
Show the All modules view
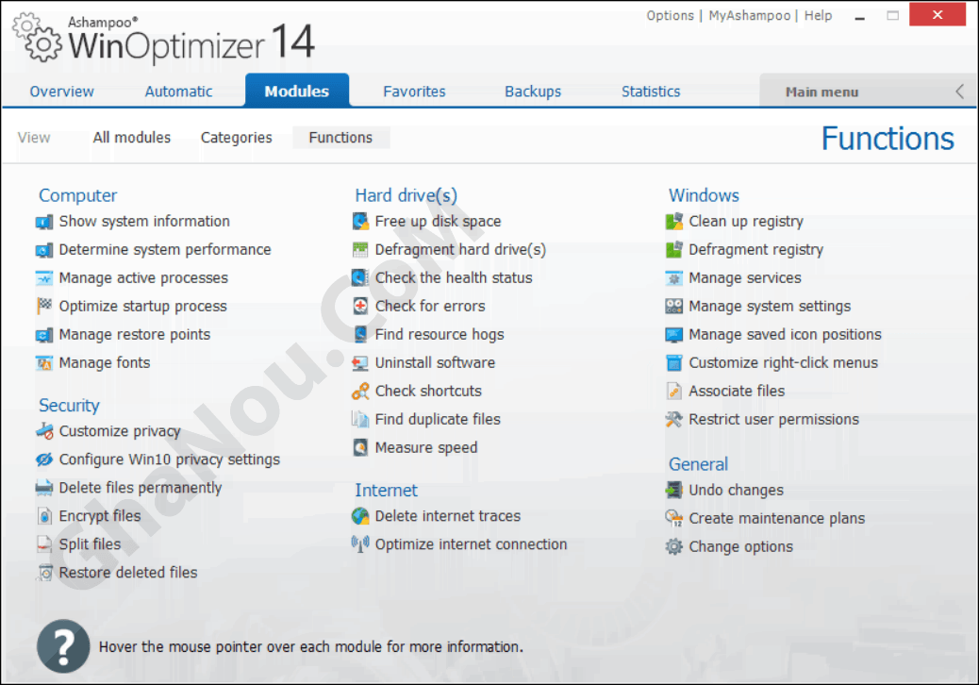132,138
